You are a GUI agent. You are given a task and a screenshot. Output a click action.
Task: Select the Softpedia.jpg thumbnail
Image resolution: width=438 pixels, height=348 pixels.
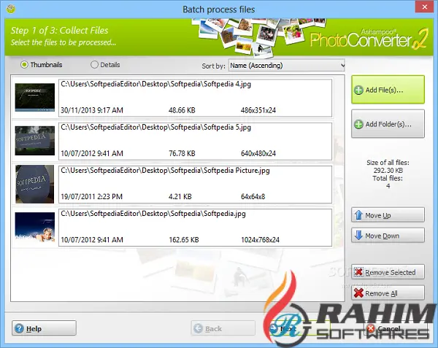tap(35, 227)
